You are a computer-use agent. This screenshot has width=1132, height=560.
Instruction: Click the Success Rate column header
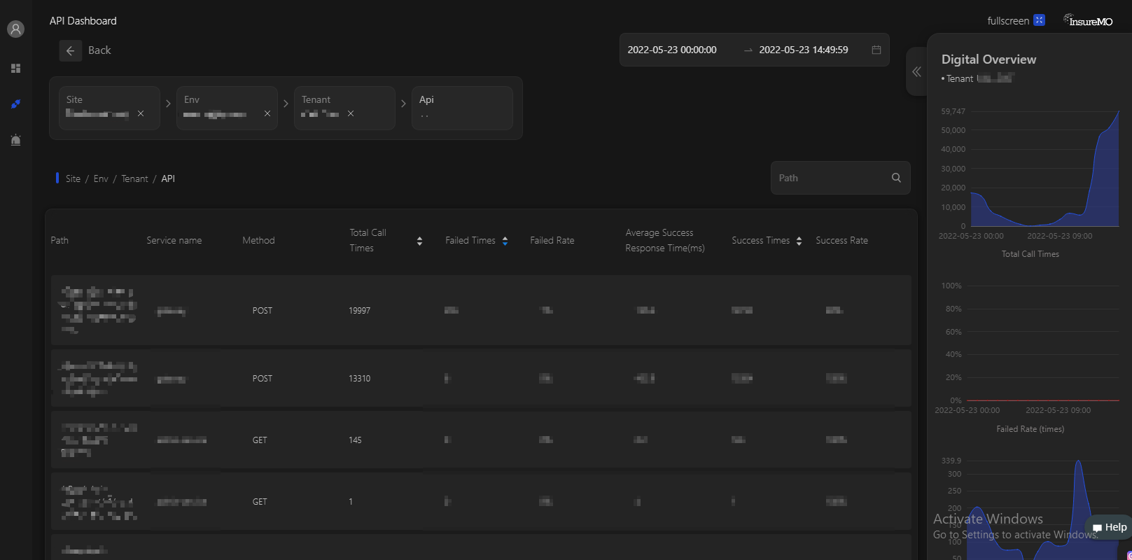coord(841,240)
